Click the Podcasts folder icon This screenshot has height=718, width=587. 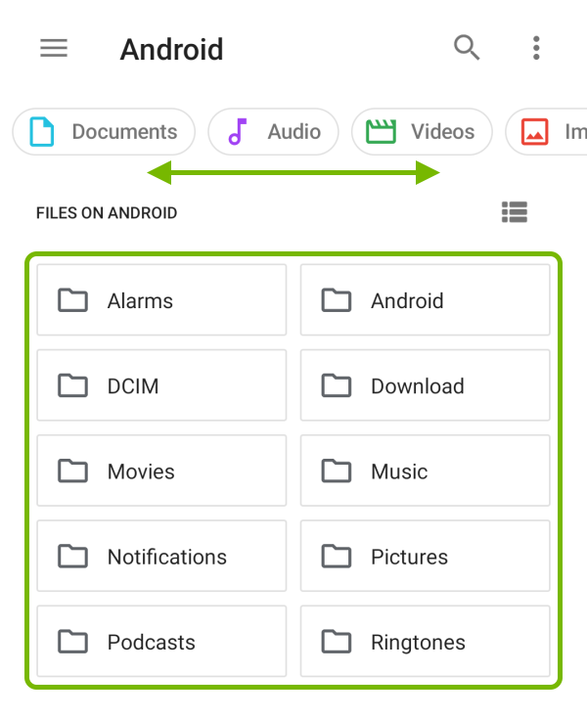point(72,641)
